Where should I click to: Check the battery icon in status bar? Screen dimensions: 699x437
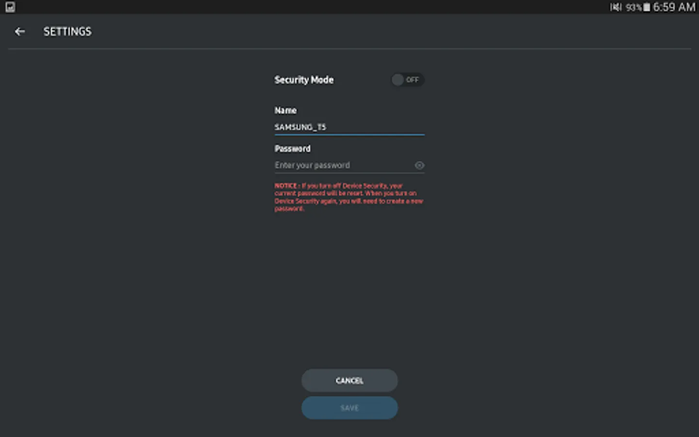pos(647,7)
